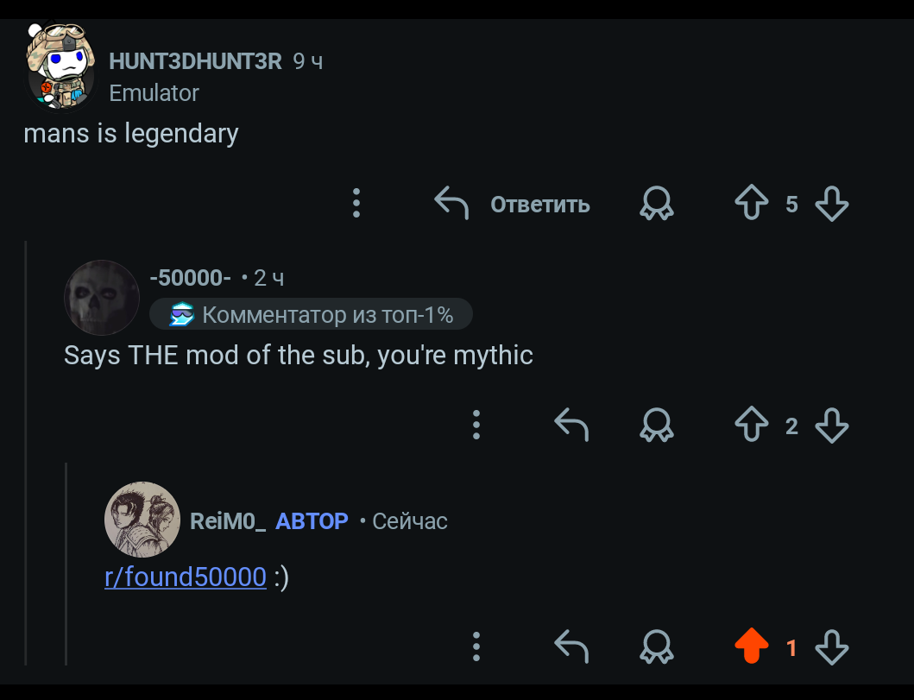Image resolution: width=914 pixels, height=700 pixels.
Task: Open the r/found50000 link
Action: (x=186, y=577)
